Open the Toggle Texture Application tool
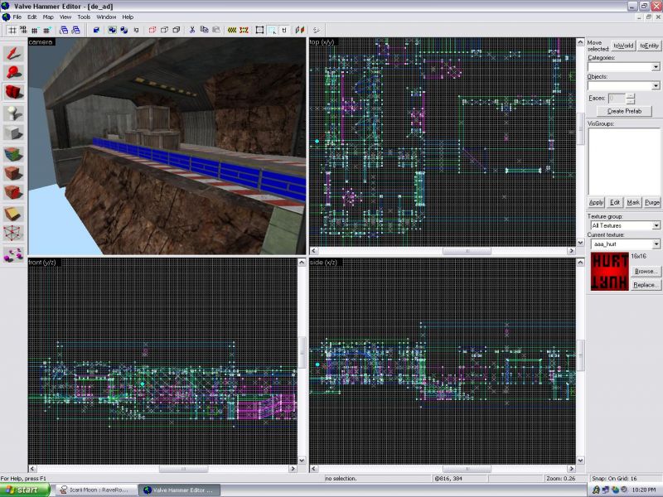 click(13, 153)
